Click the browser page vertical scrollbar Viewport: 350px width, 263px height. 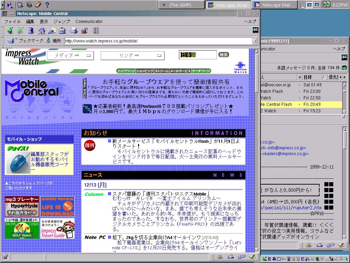point(257,154)
